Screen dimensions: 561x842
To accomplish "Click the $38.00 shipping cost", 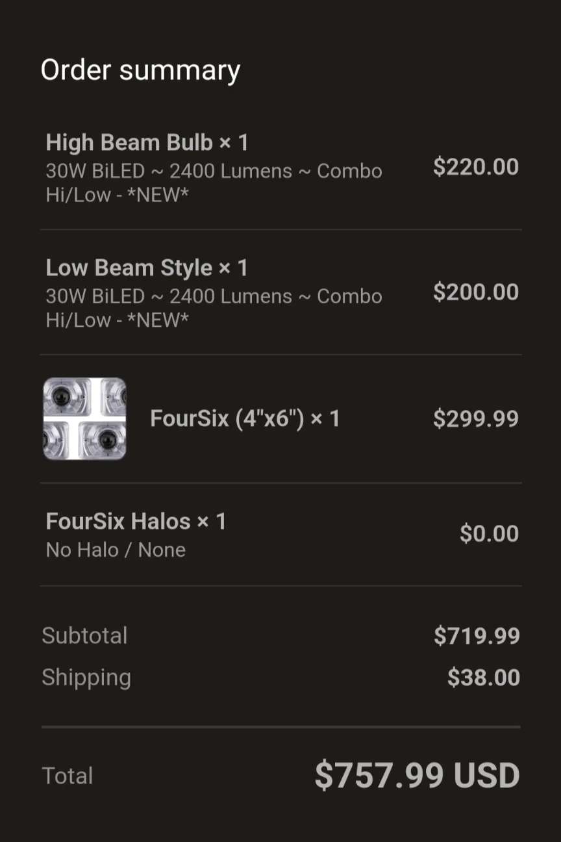I will (x=483, y=678).
